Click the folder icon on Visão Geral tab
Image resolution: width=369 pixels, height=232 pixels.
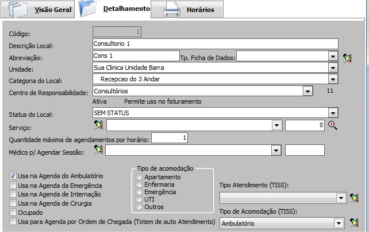coord(17,10)
